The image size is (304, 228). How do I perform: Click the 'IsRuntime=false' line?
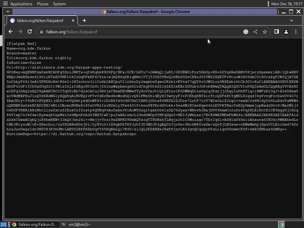24,63
